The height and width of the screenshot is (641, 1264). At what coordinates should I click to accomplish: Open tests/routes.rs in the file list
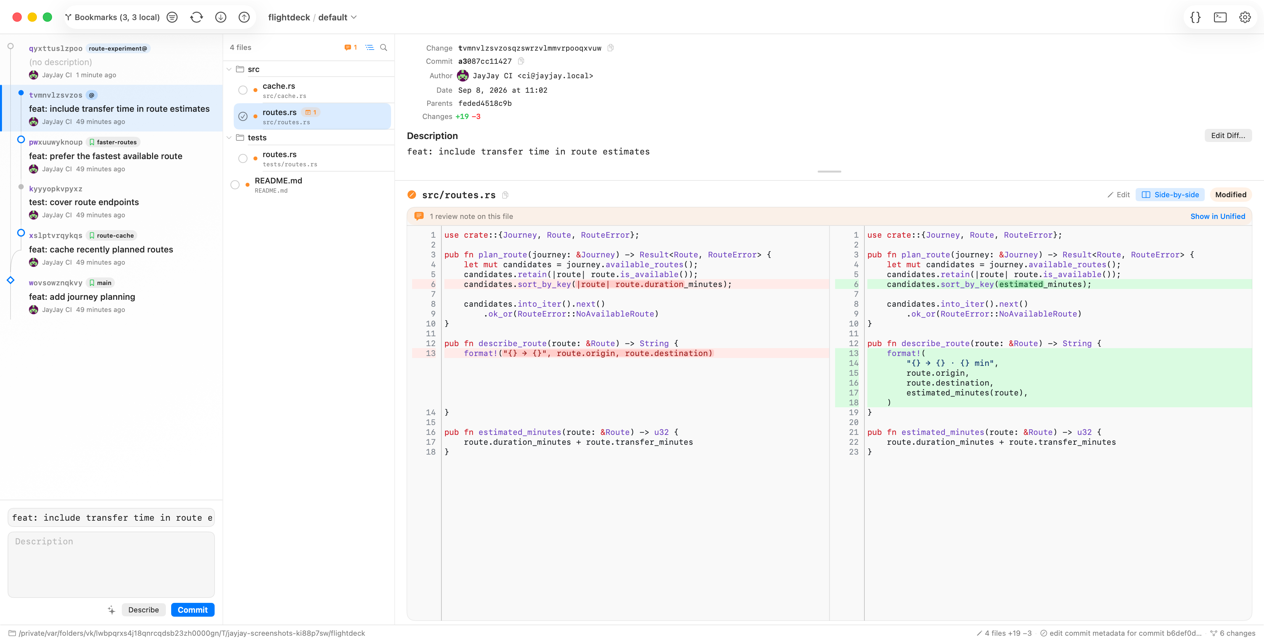[312, 159]
